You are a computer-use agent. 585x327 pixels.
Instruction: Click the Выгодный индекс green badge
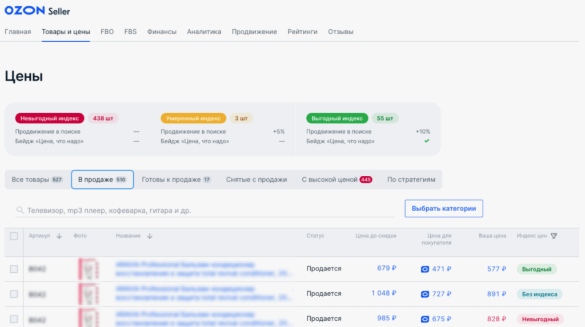(x=337, y=118)
